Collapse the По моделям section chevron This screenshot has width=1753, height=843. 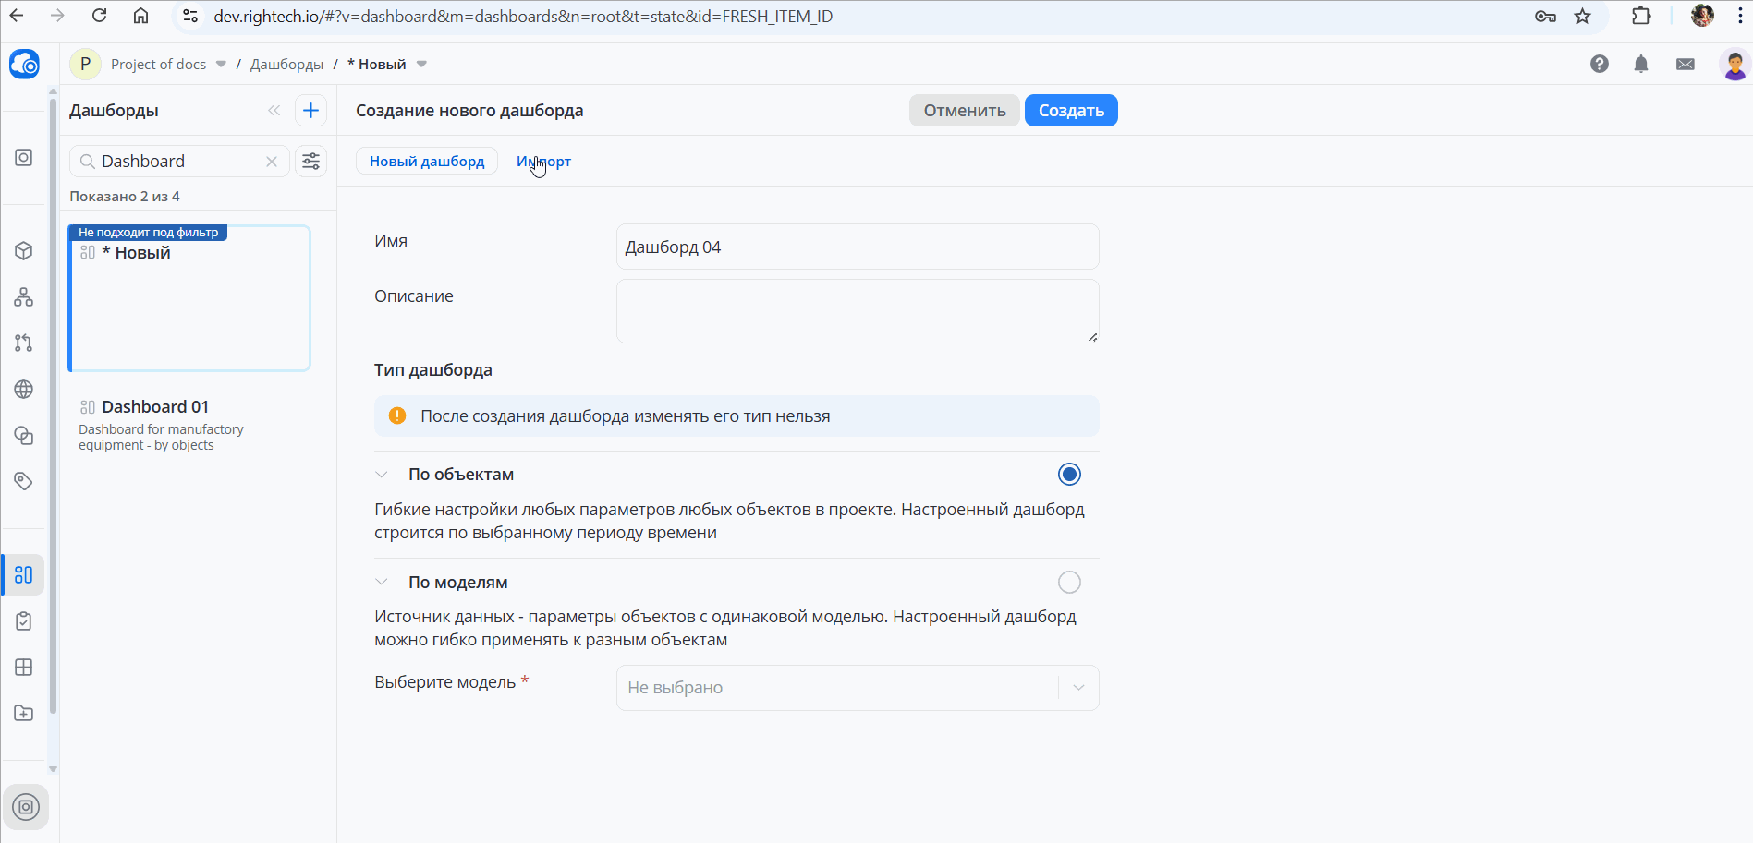pyautogui.click(x=382, y=583)
